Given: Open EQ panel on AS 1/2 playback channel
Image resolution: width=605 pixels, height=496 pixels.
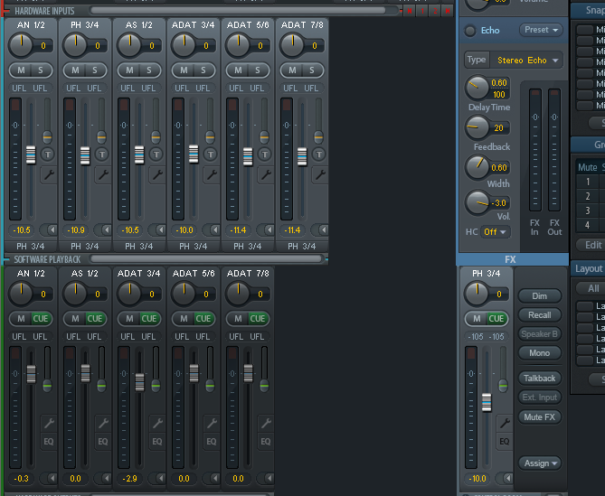Looking at the screenshot, I should pyautogui.click(x=102, y=442).
